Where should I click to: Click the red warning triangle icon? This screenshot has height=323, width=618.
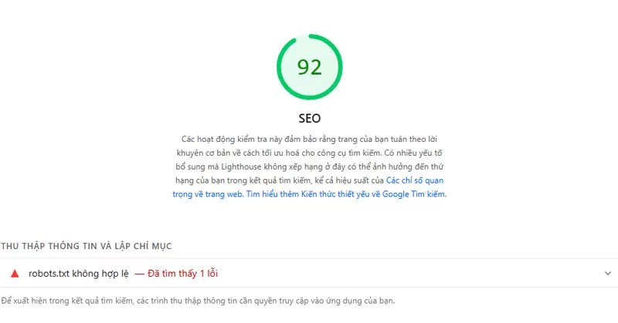(15, 273)
